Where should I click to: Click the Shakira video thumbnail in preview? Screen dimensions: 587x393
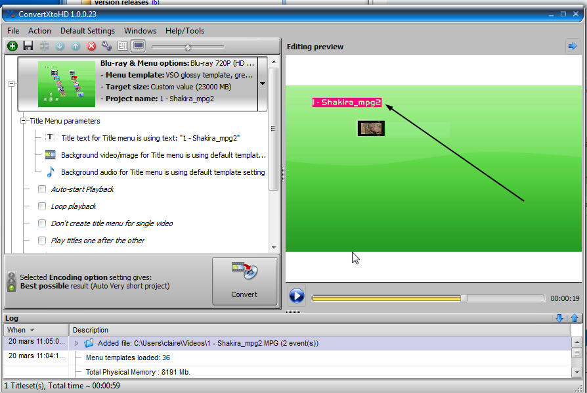371,128
